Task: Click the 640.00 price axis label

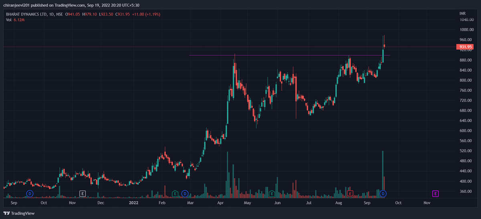Action: pyautogui.click(x=465, y=121)
